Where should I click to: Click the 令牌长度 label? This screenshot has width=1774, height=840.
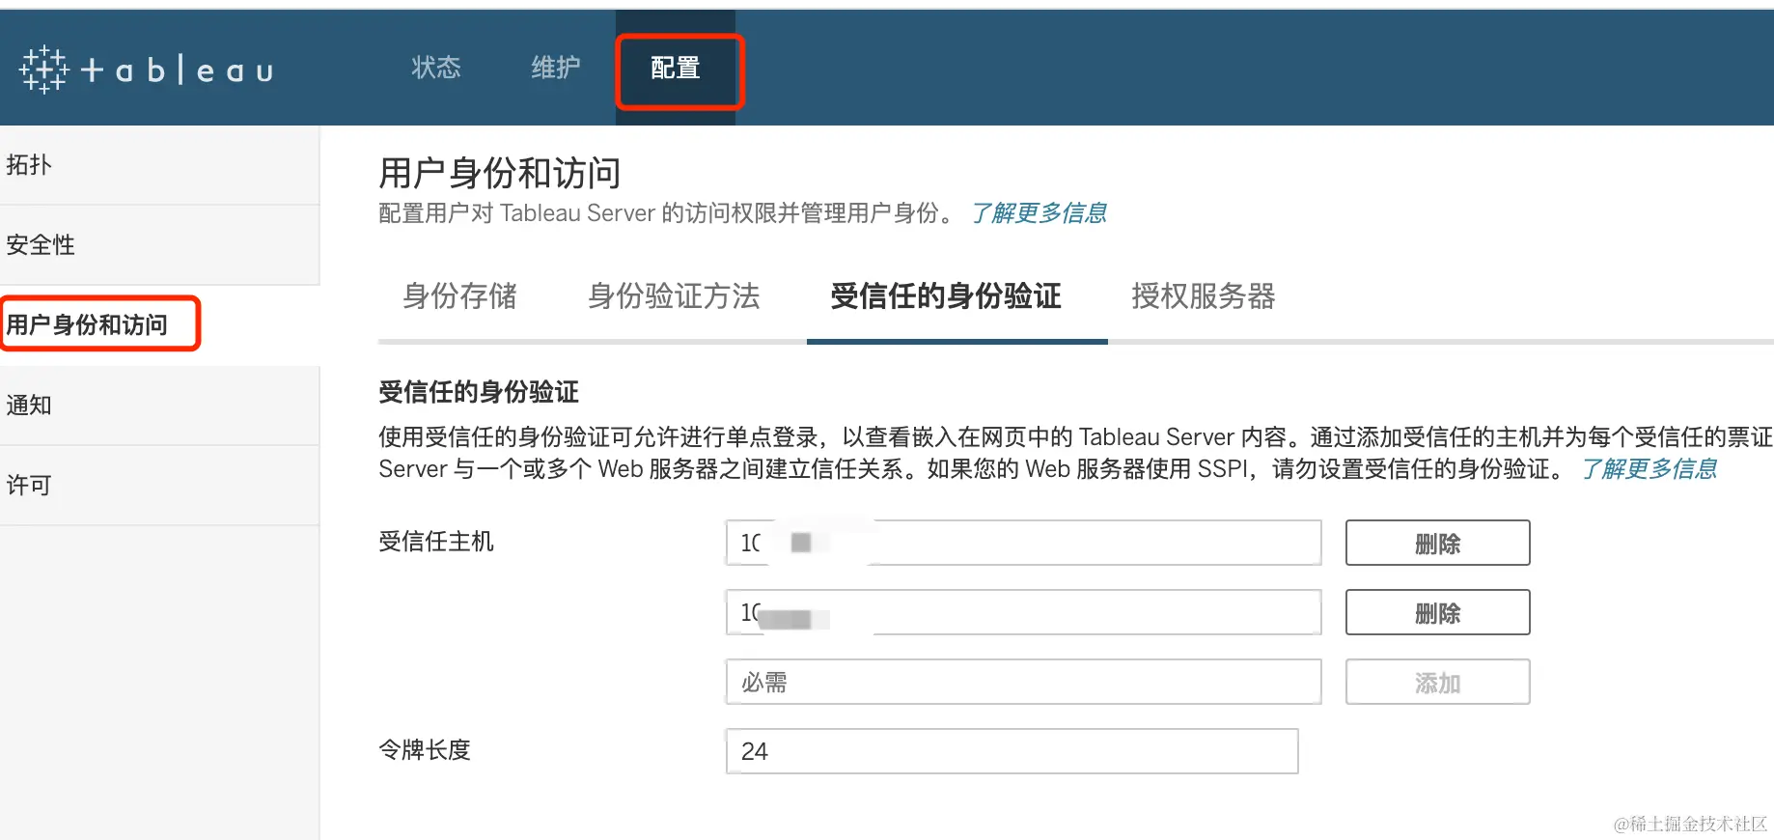(x=425, y=750)
